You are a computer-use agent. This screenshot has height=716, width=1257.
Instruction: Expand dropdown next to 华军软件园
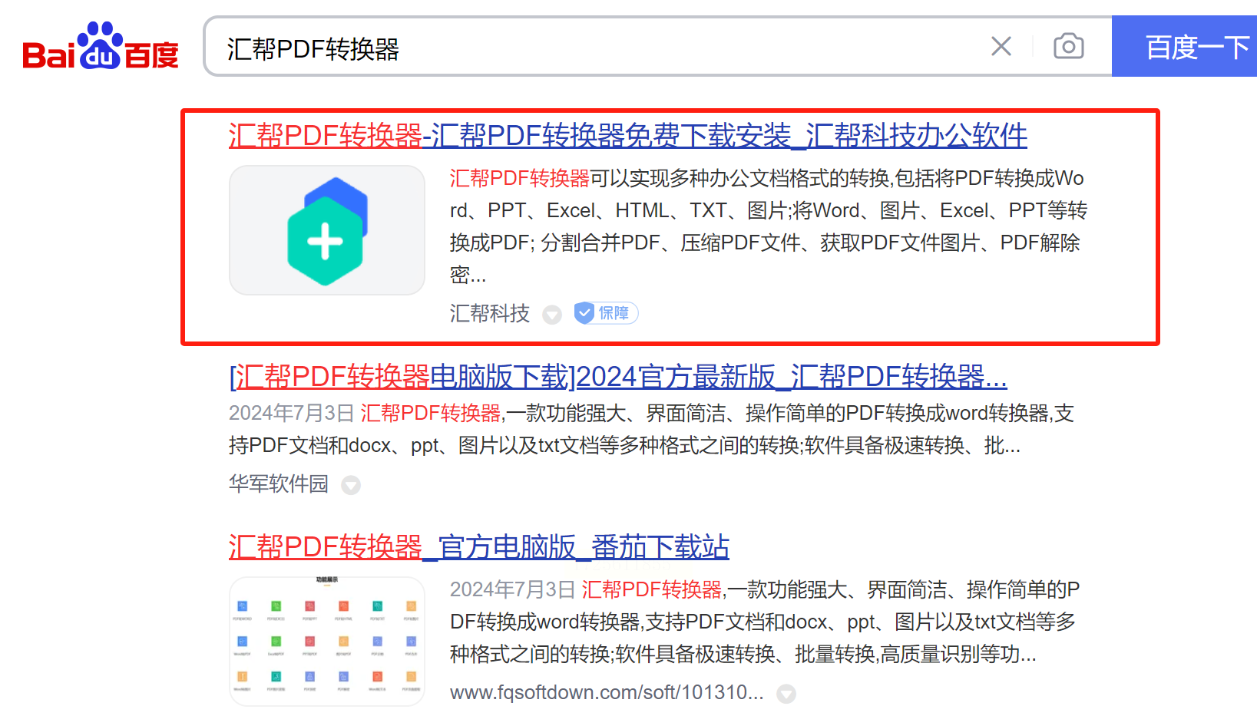[351, 485]
